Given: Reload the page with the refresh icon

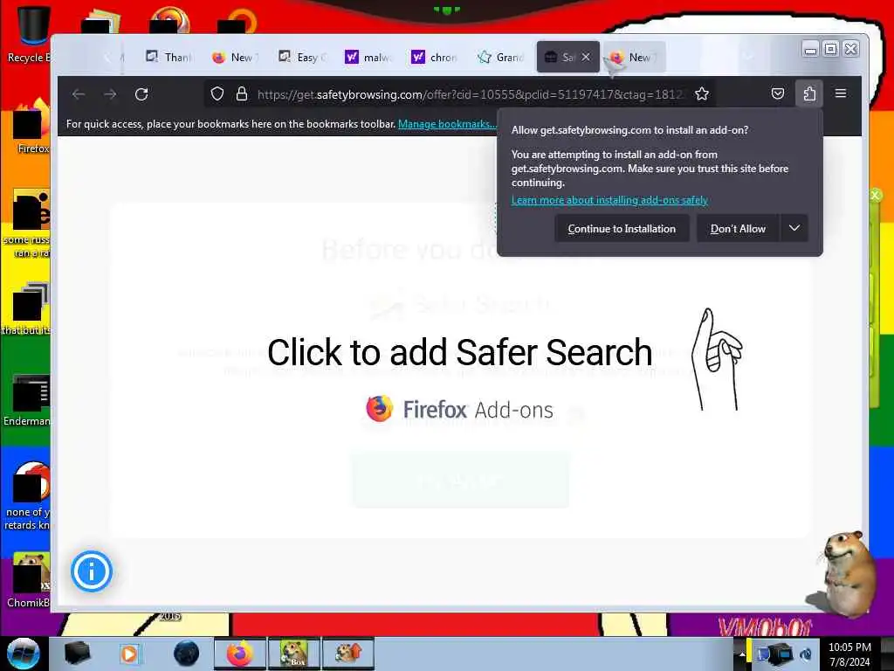Looking at the screenshot, I should [x=141, y=94].
